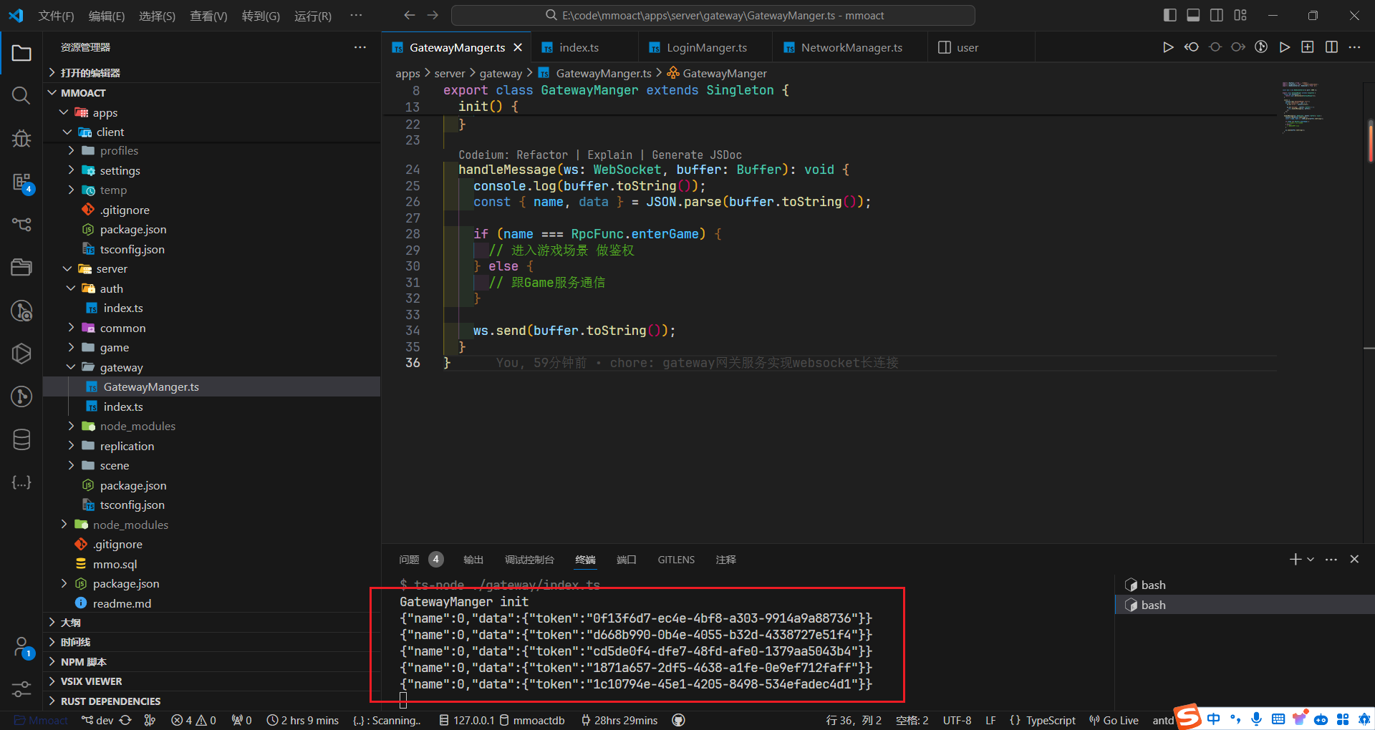Open the Explorer files icon
1375x730 pixels.
[x=21, y=53]
